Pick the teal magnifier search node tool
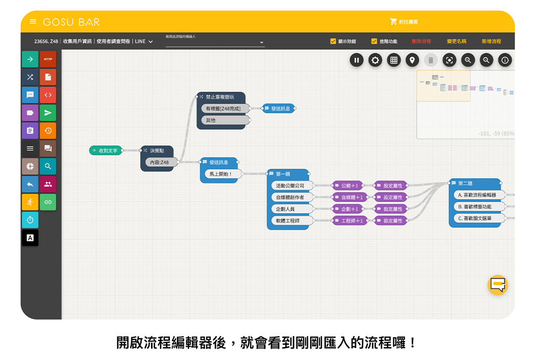535x363 pixels. tap(48, 166)
